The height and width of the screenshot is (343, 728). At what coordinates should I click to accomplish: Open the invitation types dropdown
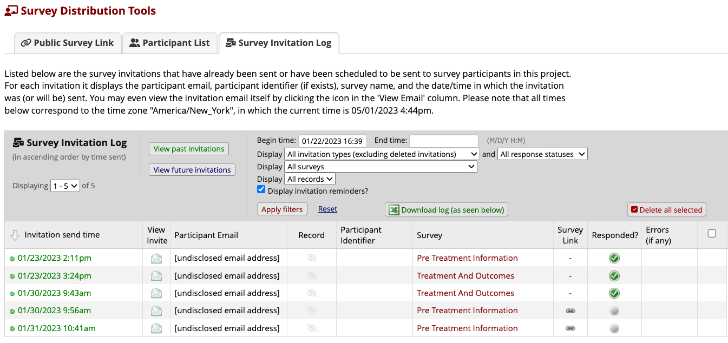(381, 154)
